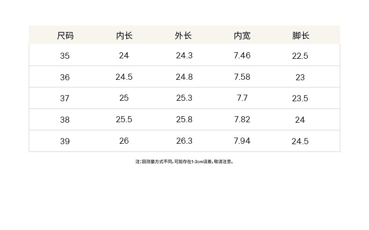Select size 38 in the table
The height and width of the screenshot is (230, 369).
tap(65, 120)
